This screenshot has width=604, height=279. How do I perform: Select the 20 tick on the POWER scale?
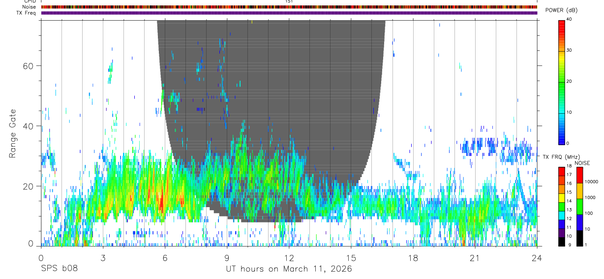point(569,82)
